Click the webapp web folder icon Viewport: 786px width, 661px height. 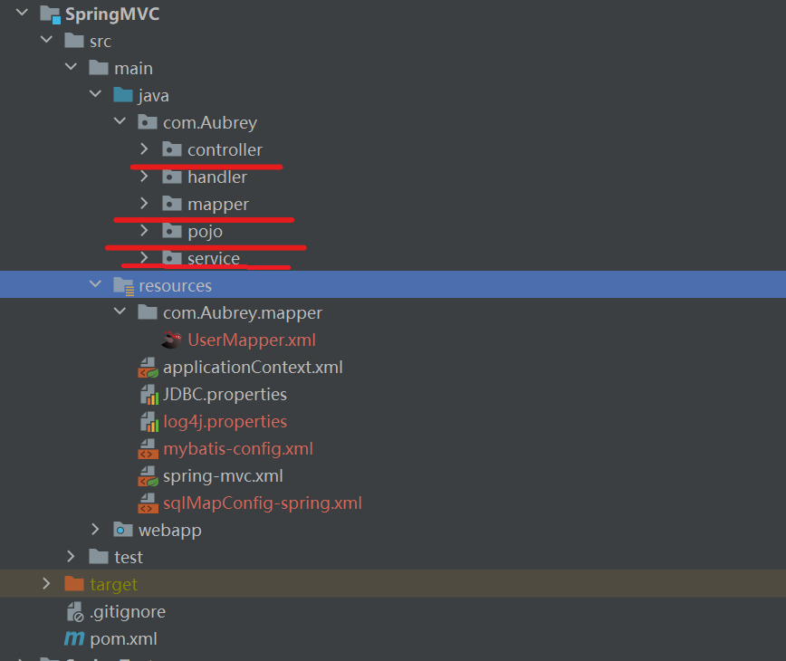pos(123,530)
